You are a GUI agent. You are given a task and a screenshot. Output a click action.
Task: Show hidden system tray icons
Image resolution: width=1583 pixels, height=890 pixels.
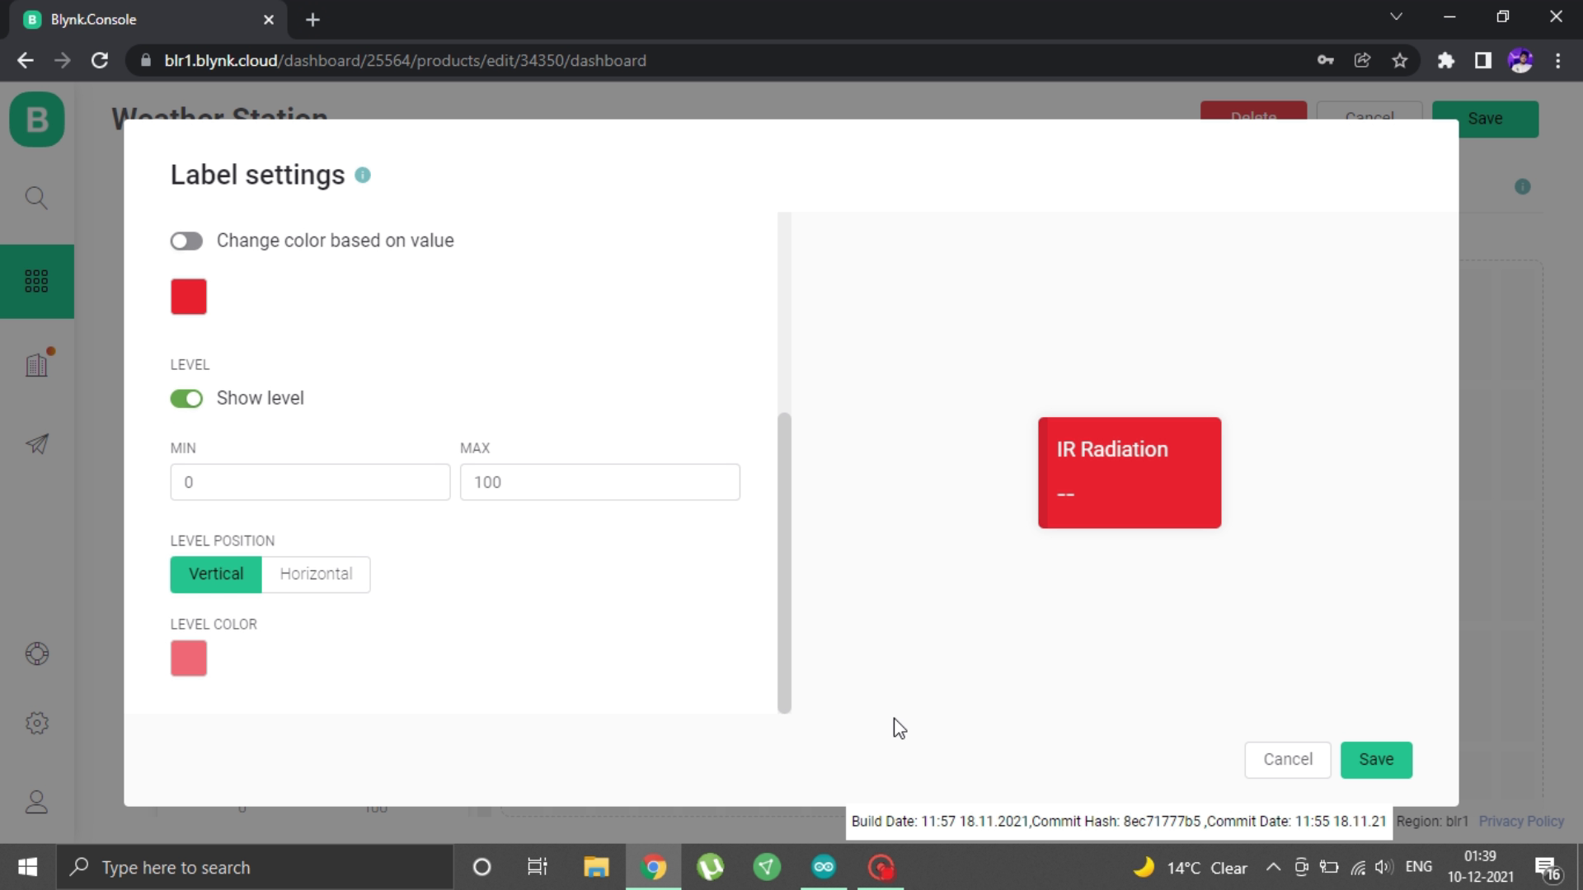[1273, 867]
